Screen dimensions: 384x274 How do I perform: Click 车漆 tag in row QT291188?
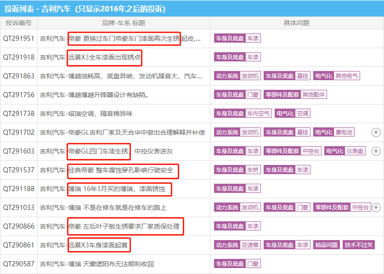pos(253,189)
